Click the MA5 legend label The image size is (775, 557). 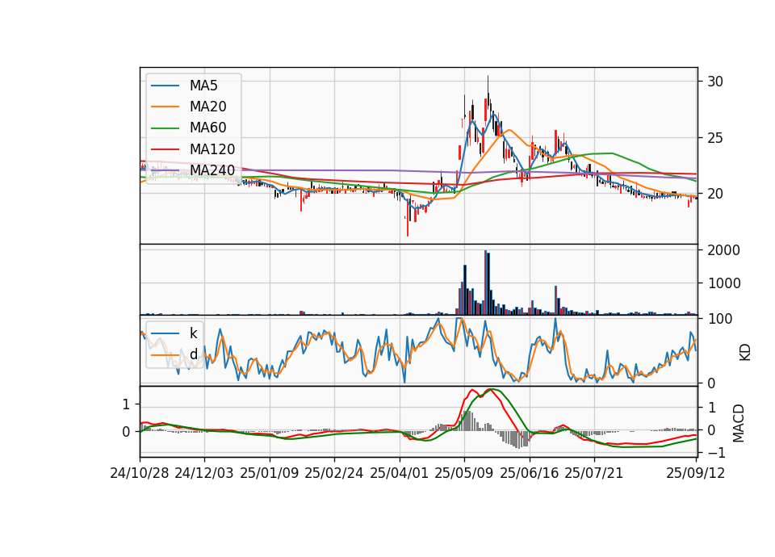tap(203, 86)
